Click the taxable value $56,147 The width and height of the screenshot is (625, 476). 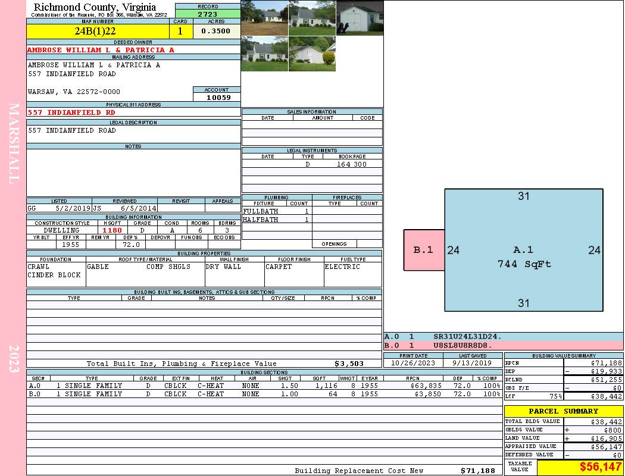coord(580,467)
